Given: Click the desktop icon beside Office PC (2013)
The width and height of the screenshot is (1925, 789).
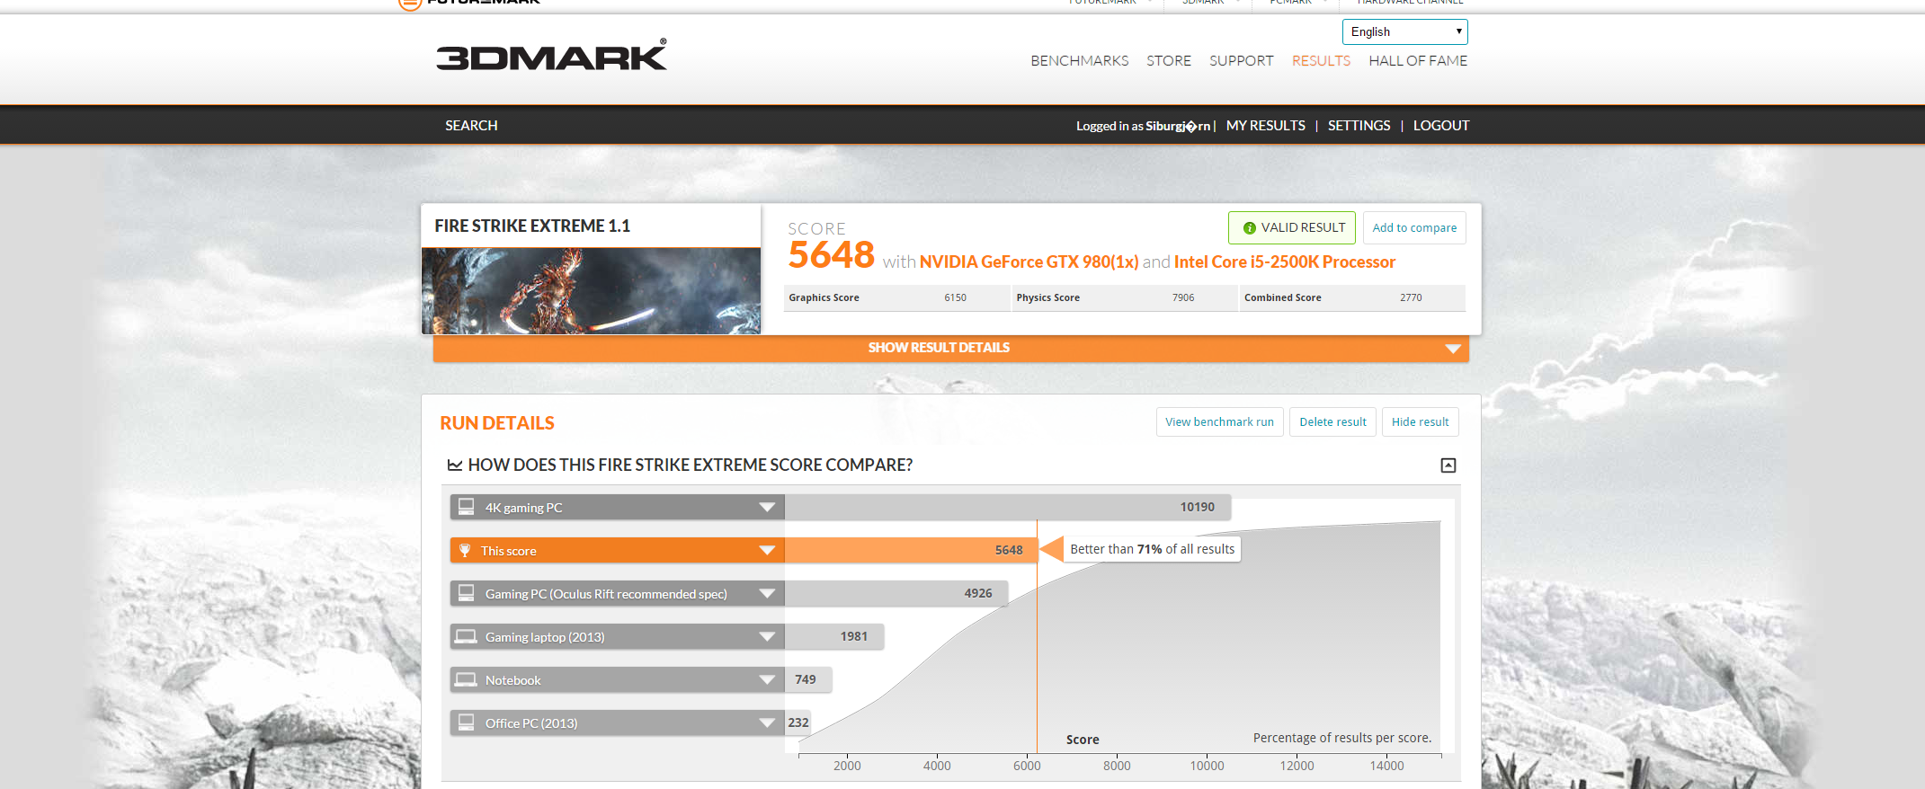Looking at the screenshot, I should pyautogui.click(x=466, y=723).
